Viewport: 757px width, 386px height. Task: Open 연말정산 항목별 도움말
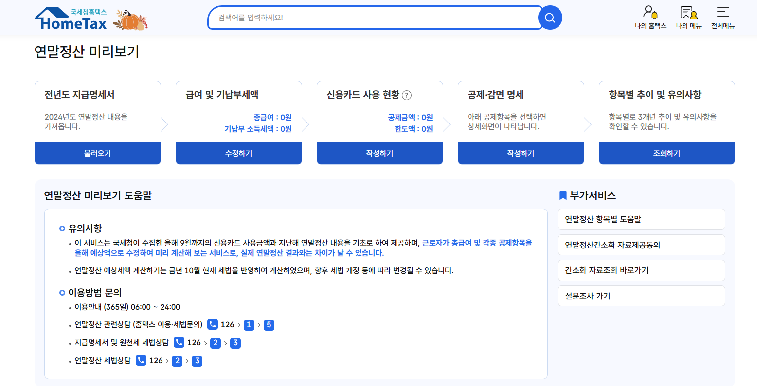tap(641, 219)
